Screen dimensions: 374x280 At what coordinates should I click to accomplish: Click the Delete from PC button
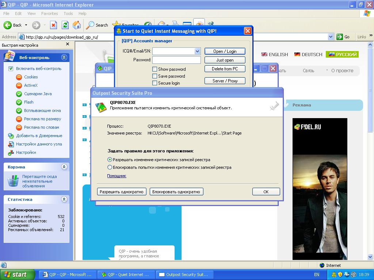(x=225, y=69)
